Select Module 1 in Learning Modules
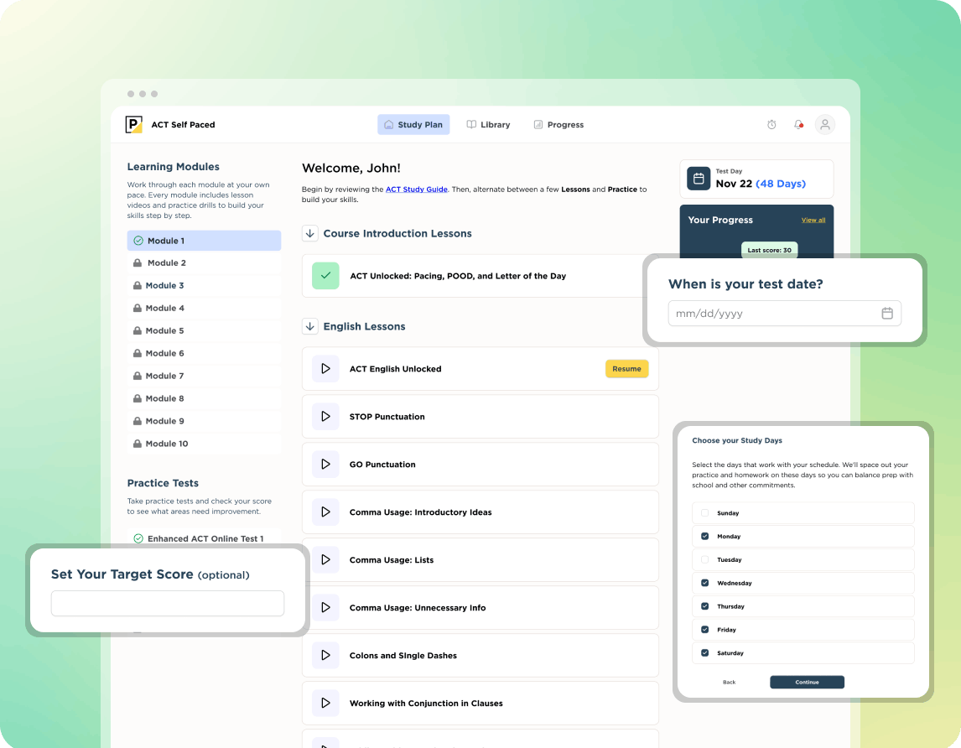 (x=204, y=241)
